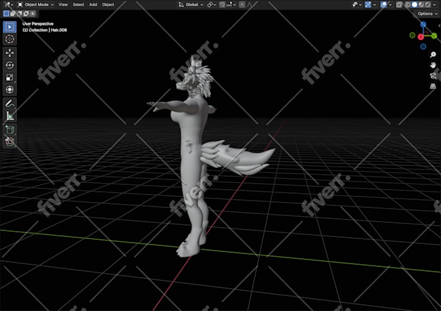This screenshot has height=311, width=441.
Task: Select the Scale tool
Action: click(x=10, y=77)
